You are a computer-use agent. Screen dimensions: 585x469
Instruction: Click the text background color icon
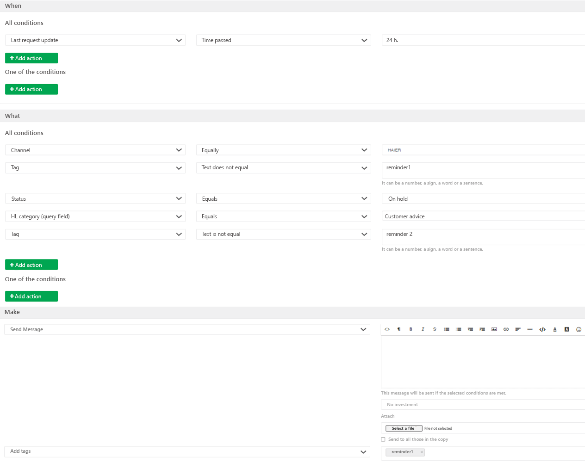(x=566, y=329)
